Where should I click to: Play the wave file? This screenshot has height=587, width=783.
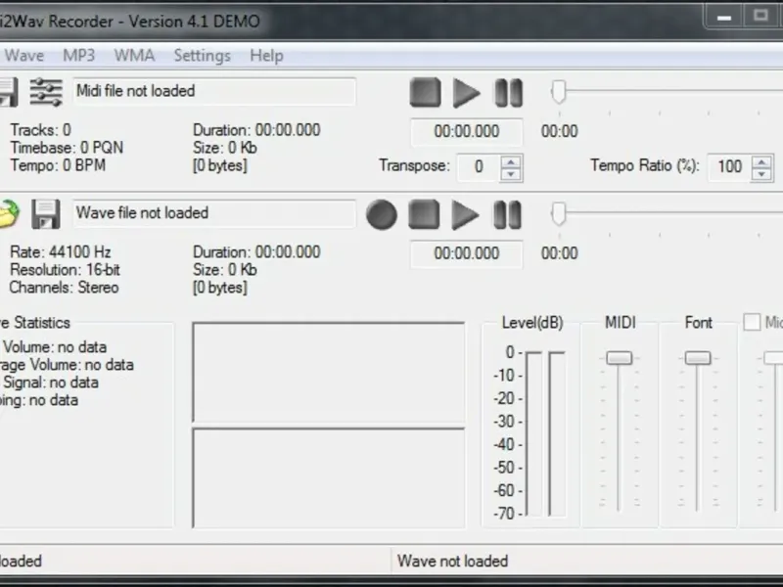click(x=465, y=214)
